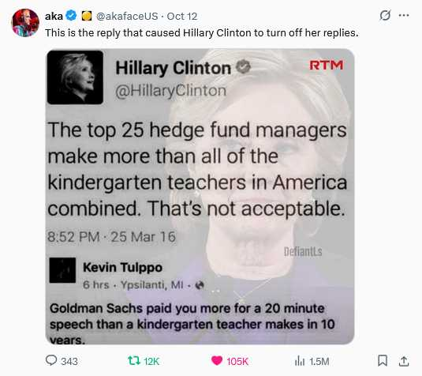Click the 1.5M views count

[x=319, y=361]
